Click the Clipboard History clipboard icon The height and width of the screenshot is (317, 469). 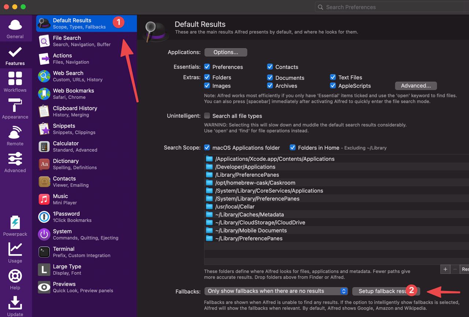coord(44,111)
